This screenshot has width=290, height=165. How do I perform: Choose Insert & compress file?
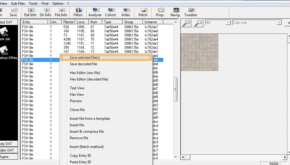point(106,132)
